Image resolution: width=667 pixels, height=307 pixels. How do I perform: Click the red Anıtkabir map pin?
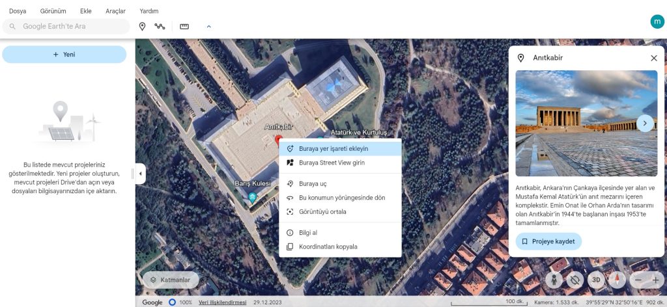pos(279,141)
